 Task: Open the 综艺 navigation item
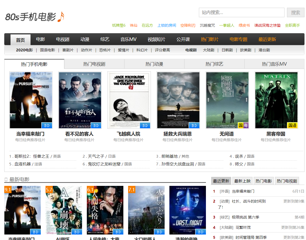click(x=105, y=39)
